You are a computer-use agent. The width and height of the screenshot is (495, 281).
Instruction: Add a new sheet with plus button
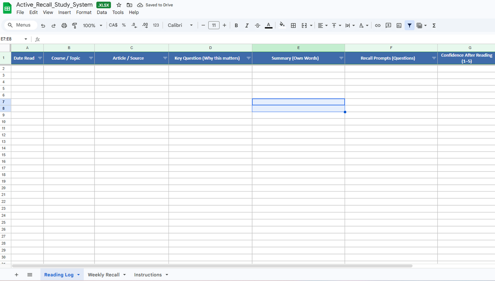pos(16,275)
